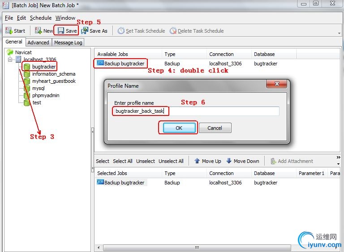Select the myheart_guestbook tree item

point(54,81)
